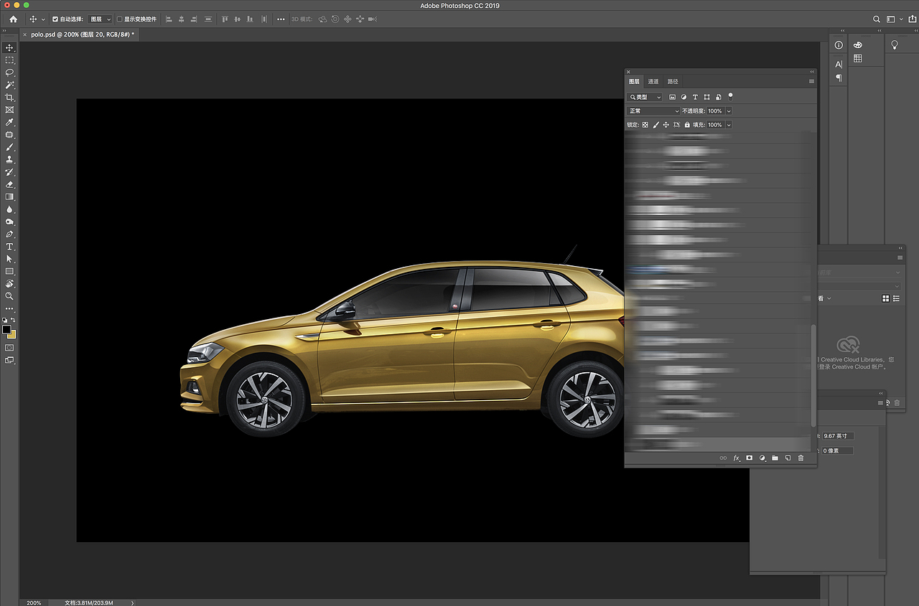The image size is (919, 606).
Task: Select the Magic Wand tool
Action: [x=9, y=85]
